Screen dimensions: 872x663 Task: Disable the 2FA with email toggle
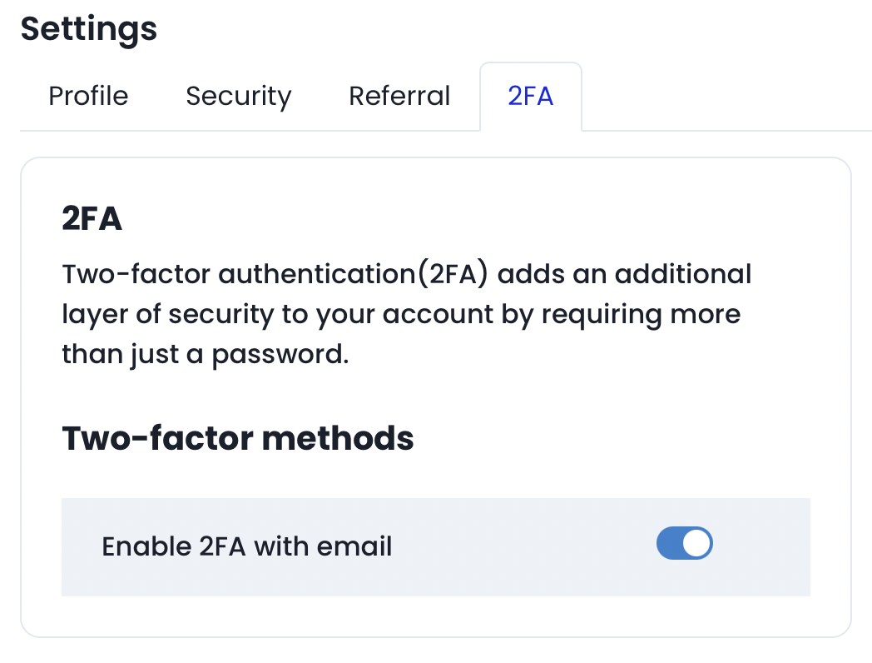coord(684,544)
